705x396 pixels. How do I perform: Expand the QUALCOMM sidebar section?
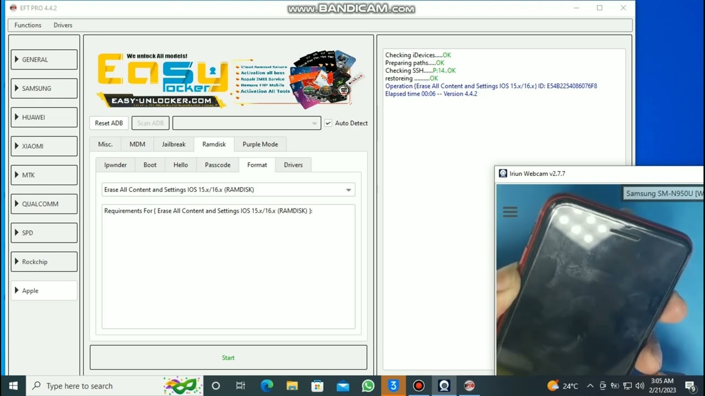44,204
